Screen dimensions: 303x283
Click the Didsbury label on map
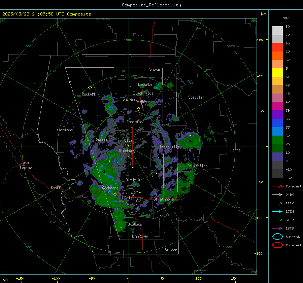tap(127, 151)
